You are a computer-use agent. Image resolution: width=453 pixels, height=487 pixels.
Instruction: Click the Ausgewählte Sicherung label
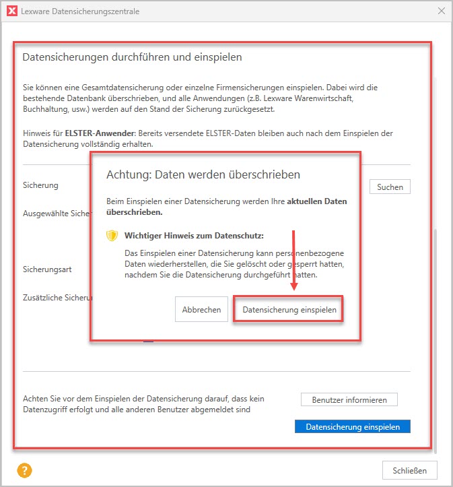pyautogui.click(x=57, y=214)
